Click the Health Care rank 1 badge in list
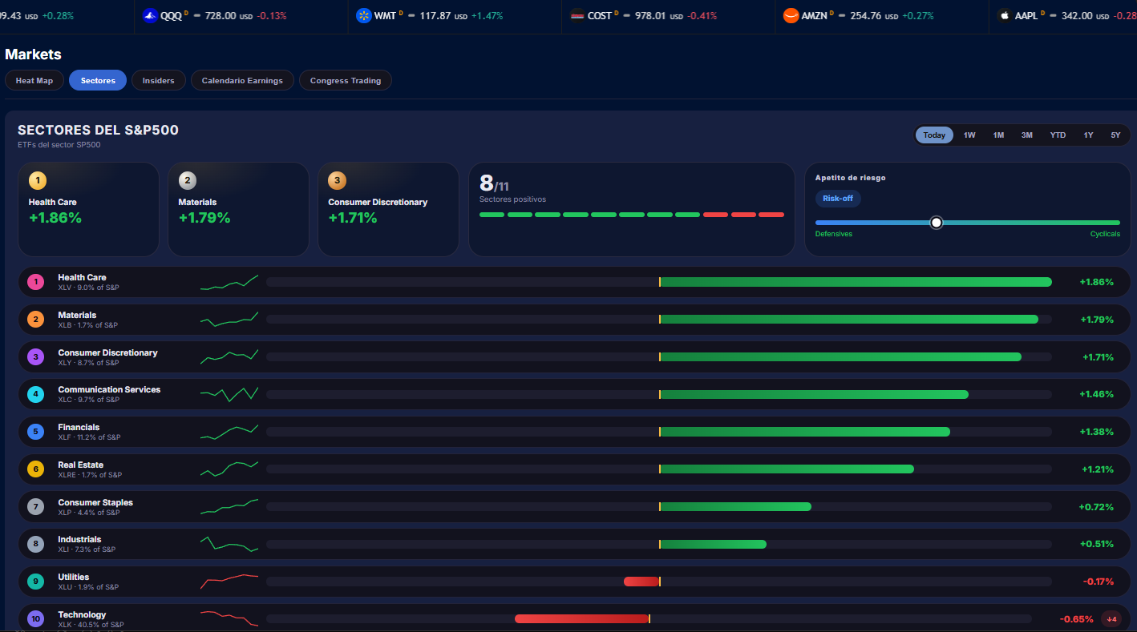 tap(35, 282)
